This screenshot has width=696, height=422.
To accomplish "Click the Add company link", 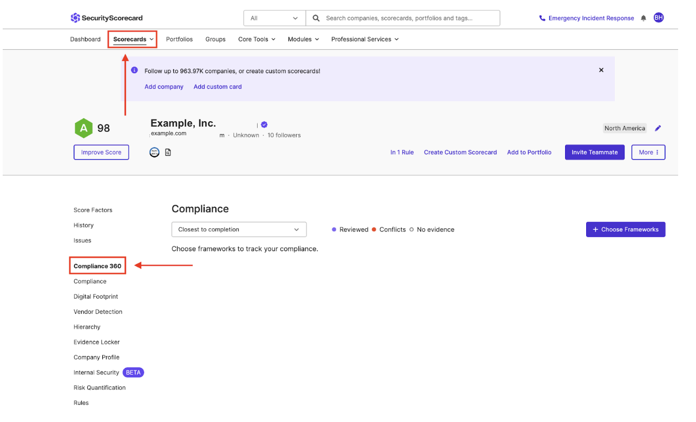I will pyautogui.click(x=164, y=87).
